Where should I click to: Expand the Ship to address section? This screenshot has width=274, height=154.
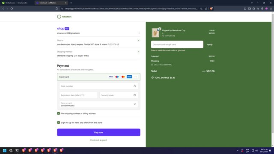pyautogui.click(x=138, y=40)
